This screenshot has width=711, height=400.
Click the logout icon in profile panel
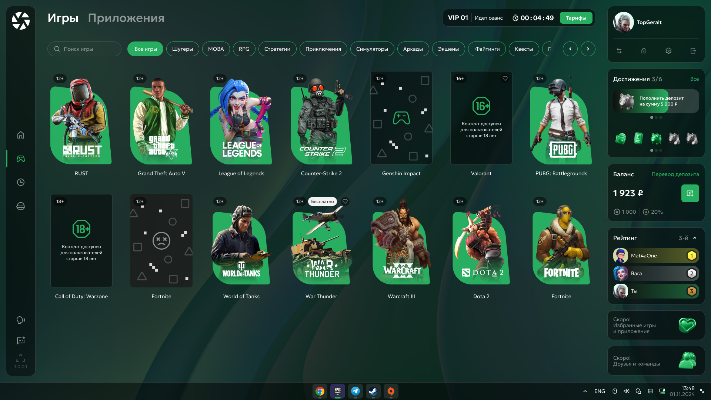tap(693, 51)
